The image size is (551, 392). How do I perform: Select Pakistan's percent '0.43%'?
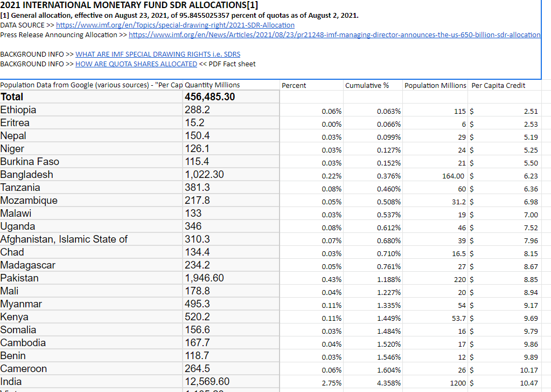(x=311, y=280)
